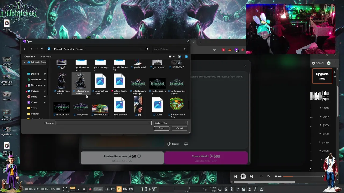Screen dimensions: 344x193
Task: Click the Cancel button
Action: (180, 128)
